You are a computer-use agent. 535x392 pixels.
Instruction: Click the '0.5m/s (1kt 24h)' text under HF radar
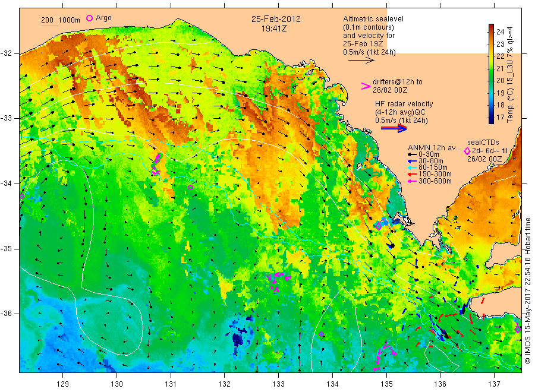[402, 121]
